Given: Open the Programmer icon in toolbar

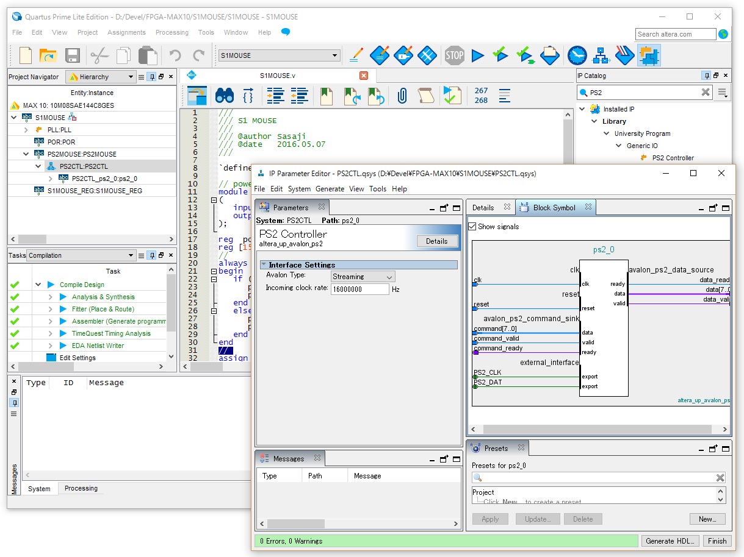Looking at the screenshot, I should click(624, 55).
